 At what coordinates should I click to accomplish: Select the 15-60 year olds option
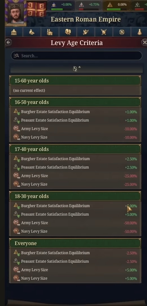click(x=75, y=80)
